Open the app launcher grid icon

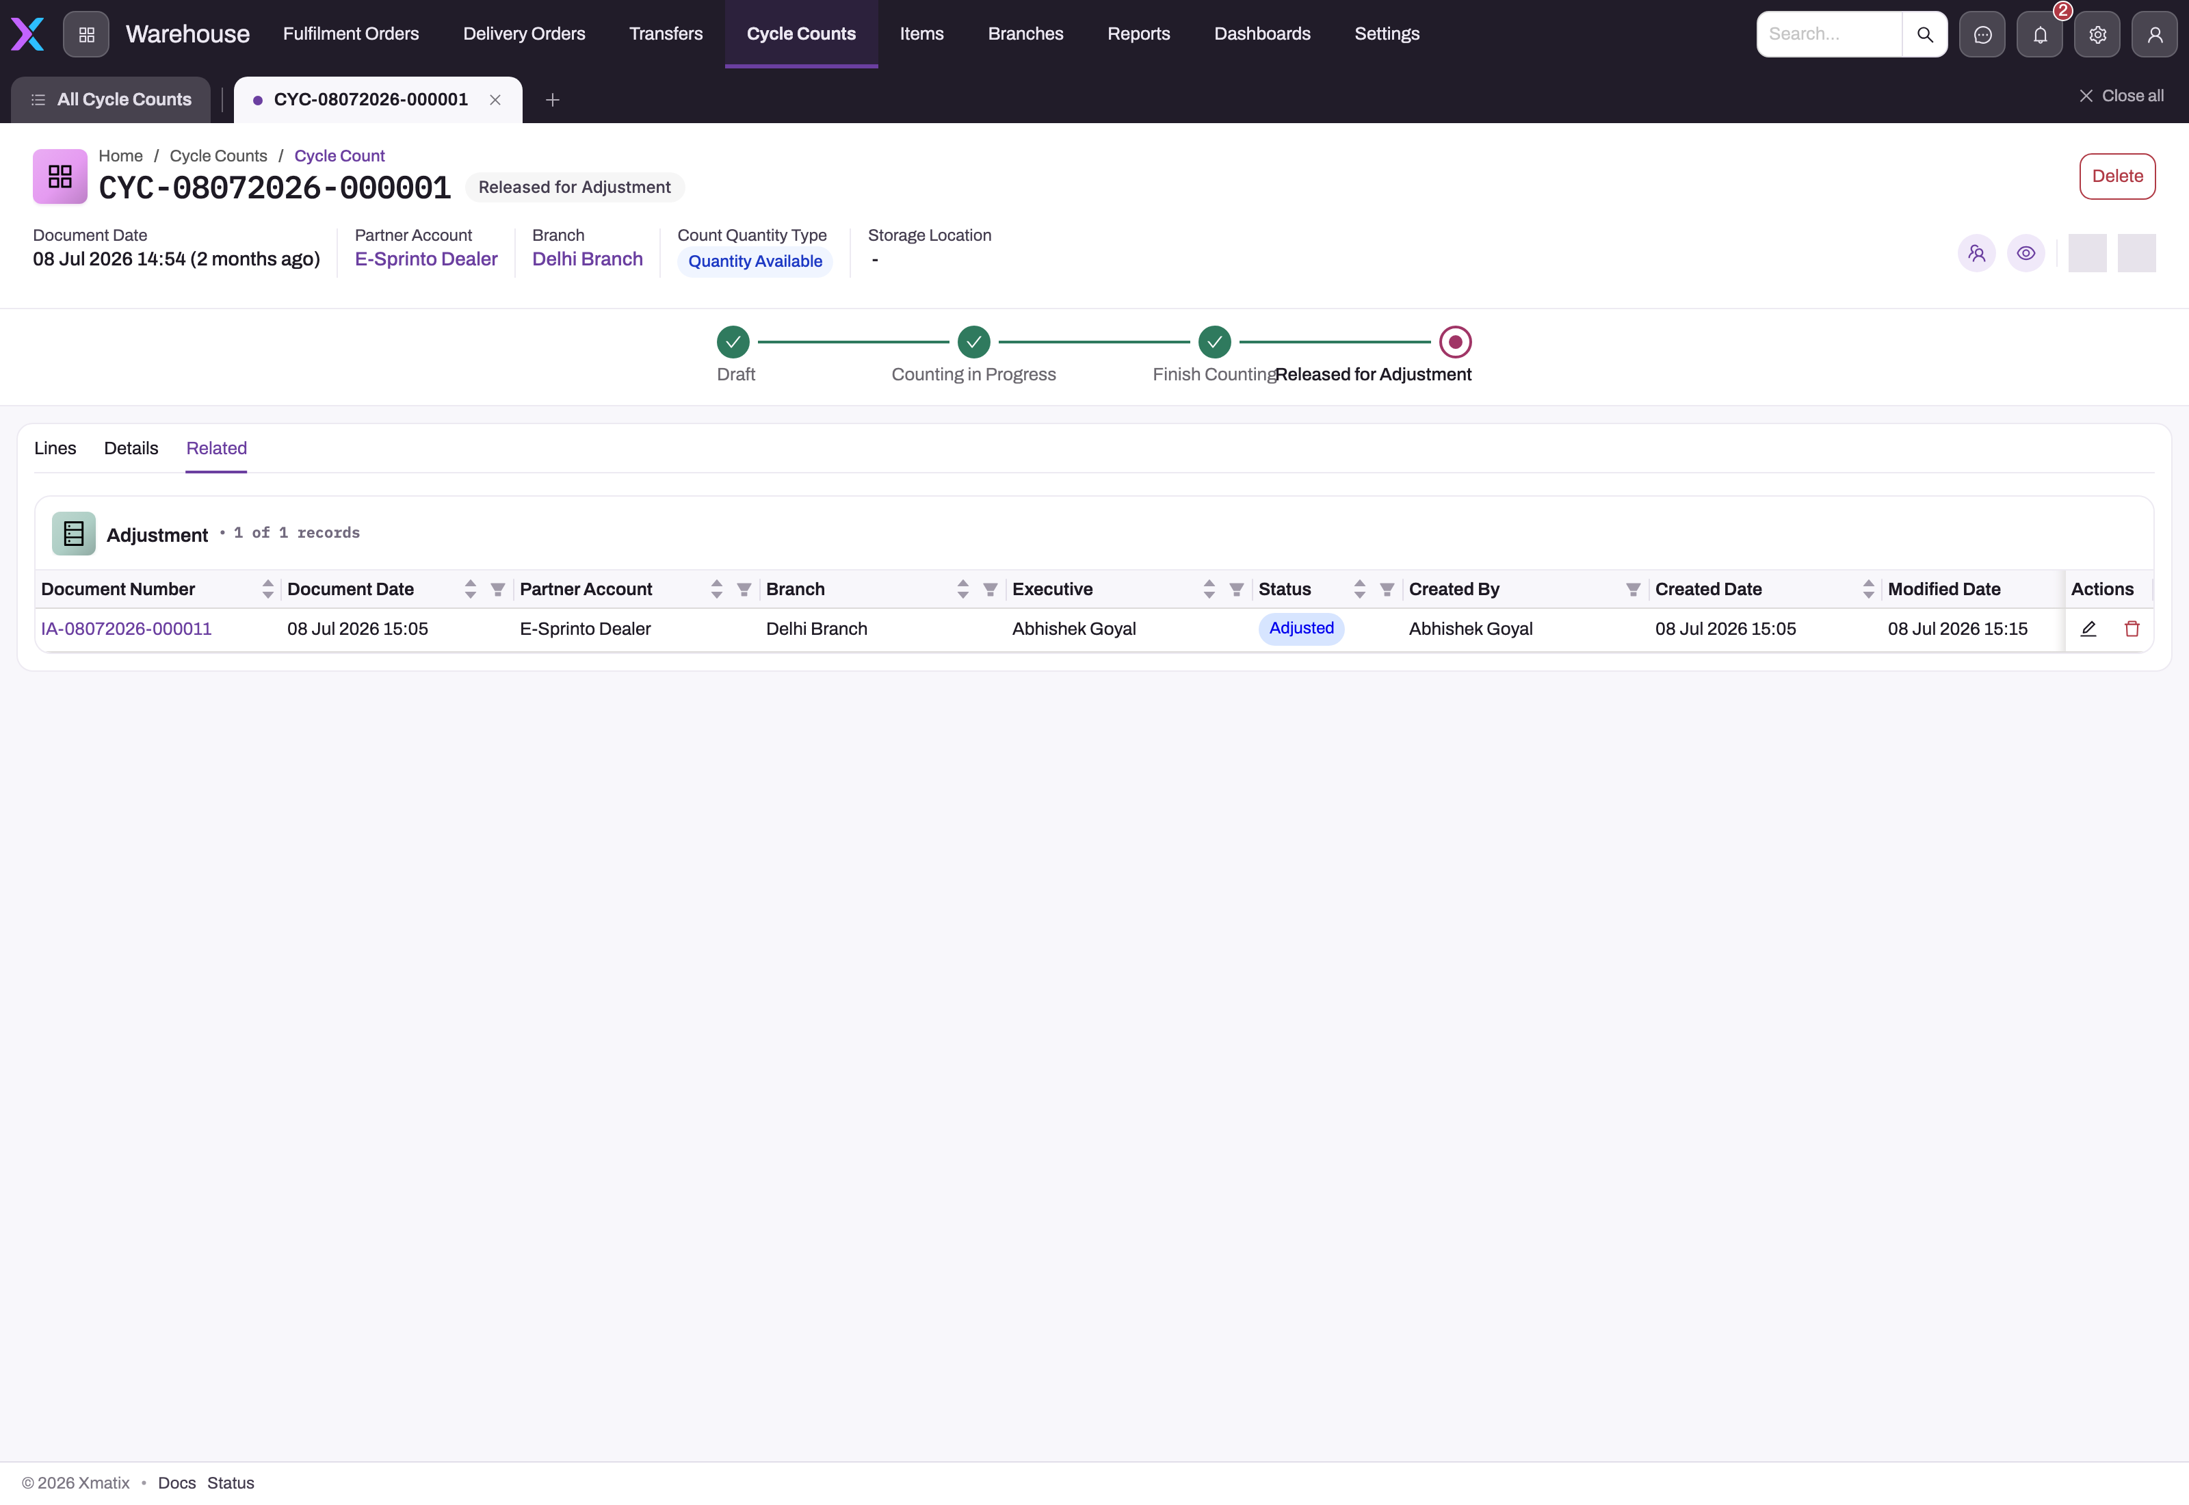[86, 34]
